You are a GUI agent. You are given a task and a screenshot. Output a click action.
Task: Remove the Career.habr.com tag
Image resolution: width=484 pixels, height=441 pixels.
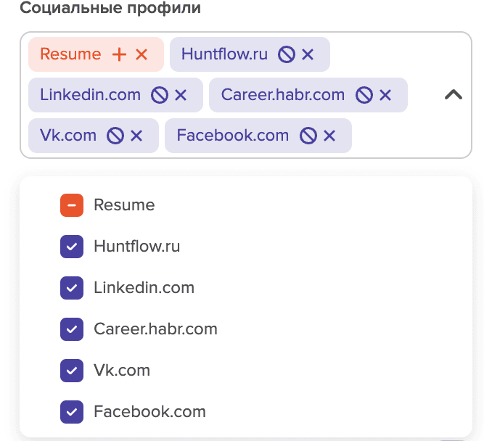pos(385,95)
